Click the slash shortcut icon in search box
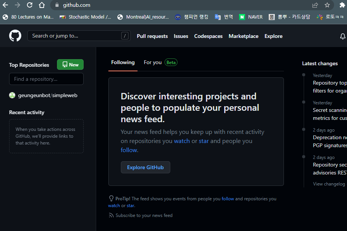Viewport: 347px width, 231px height. pyautogui.click(x=125, y=36)
